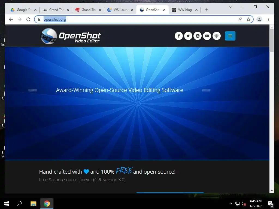Reload the openshot.org page

tap(28, 19)
